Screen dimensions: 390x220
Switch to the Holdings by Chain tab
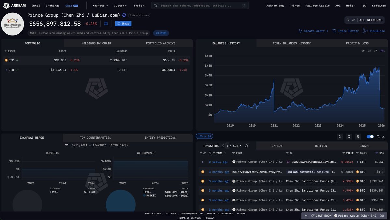coord(96,43)
